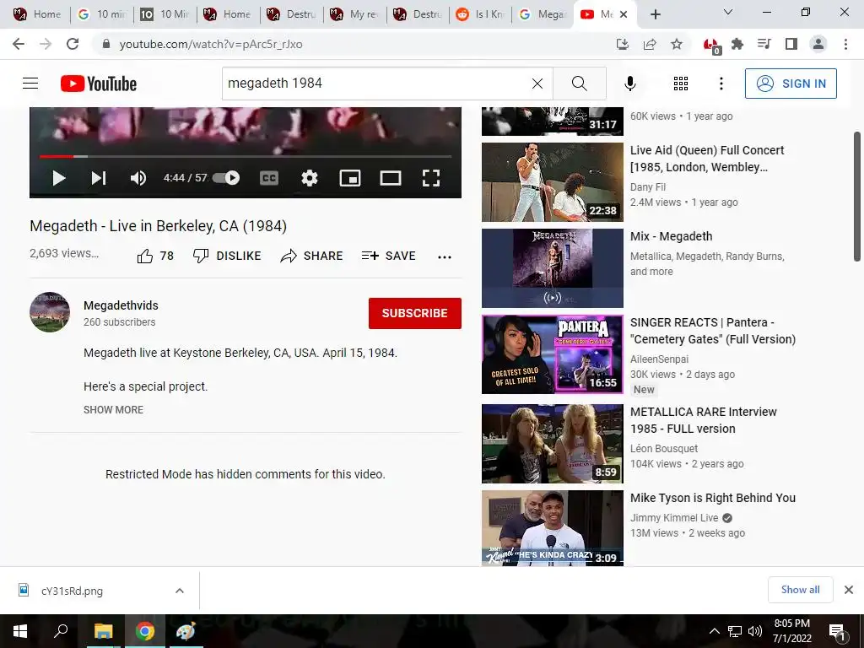The image size is (864, 648).
Task: Open YouTube settings three-dot menu
Action: (x=721, y=84)
